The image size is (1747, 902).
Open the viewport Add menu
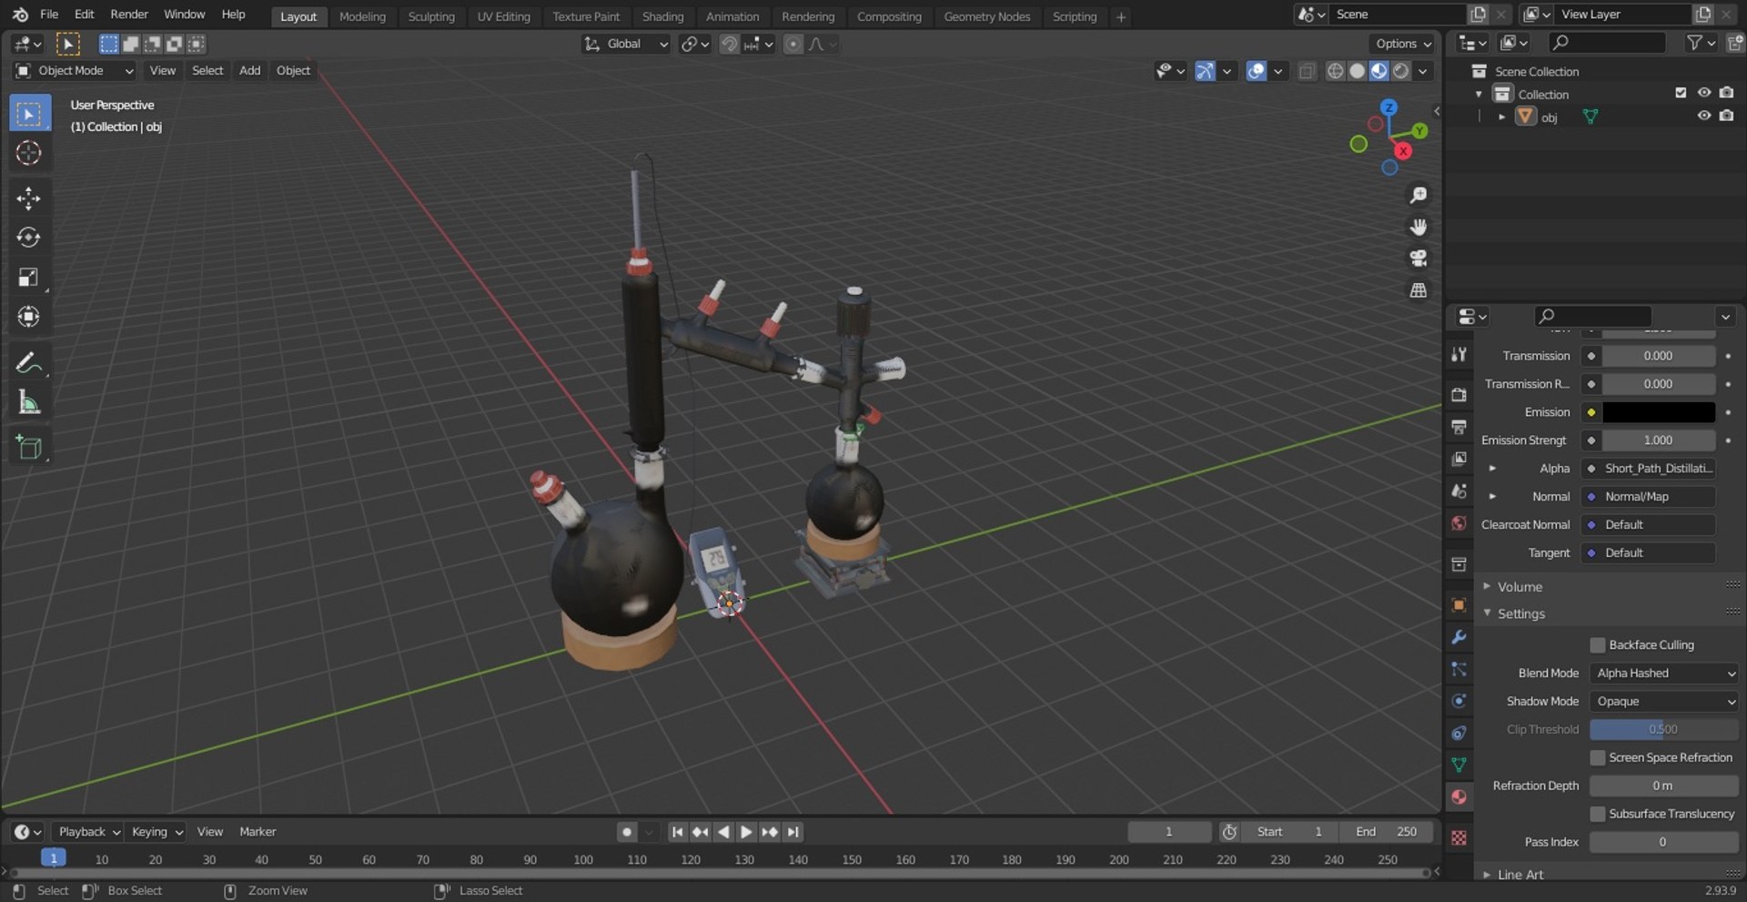249,71
